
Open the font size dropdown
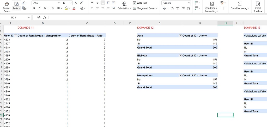[x=71, y=3]
